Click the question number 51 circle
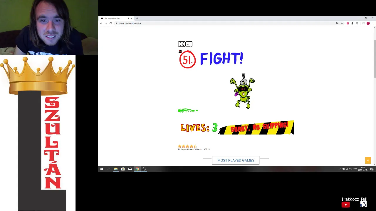The image size is (376, 211). (x=187, y=60)
